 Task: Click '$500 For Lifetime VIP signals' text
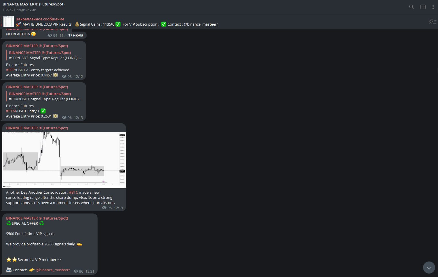30,234
